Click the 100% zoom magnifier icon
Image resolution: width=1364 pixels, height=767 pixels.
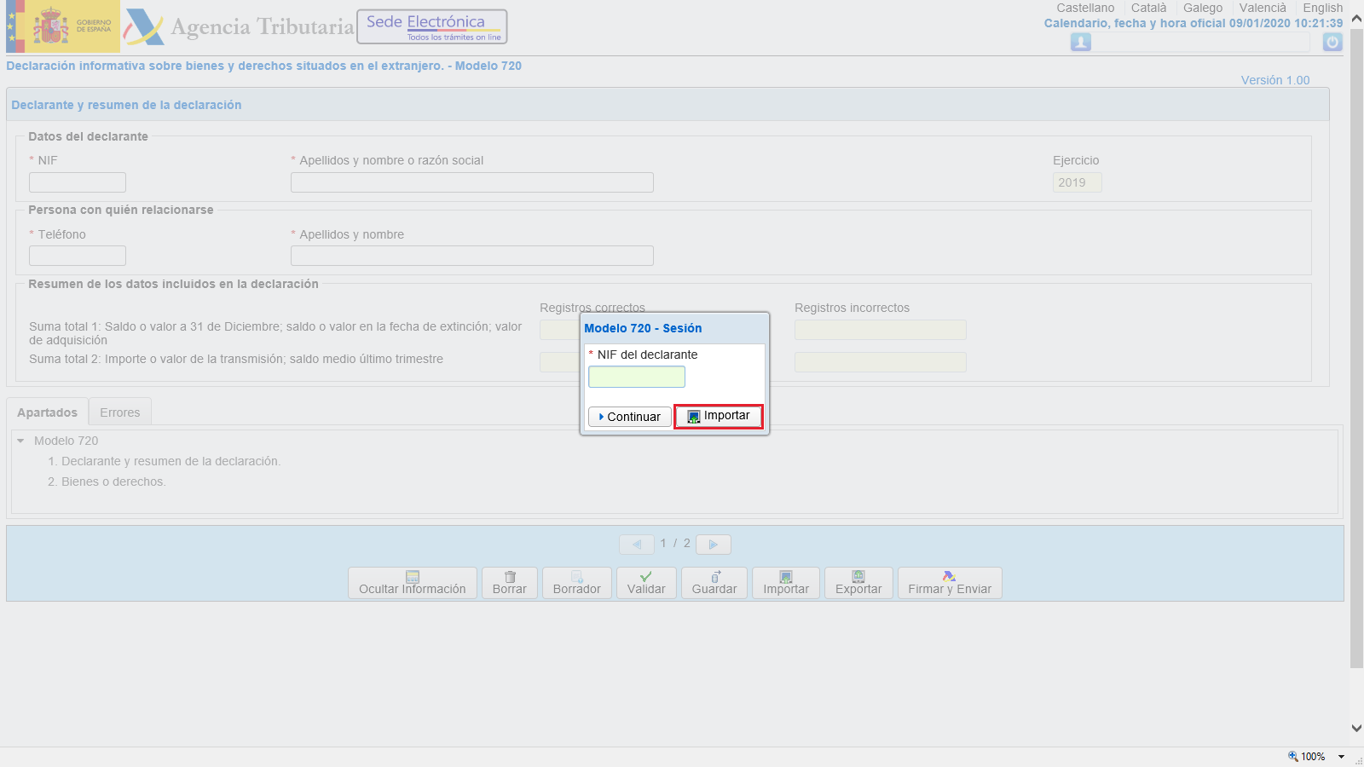[1293, 756]
